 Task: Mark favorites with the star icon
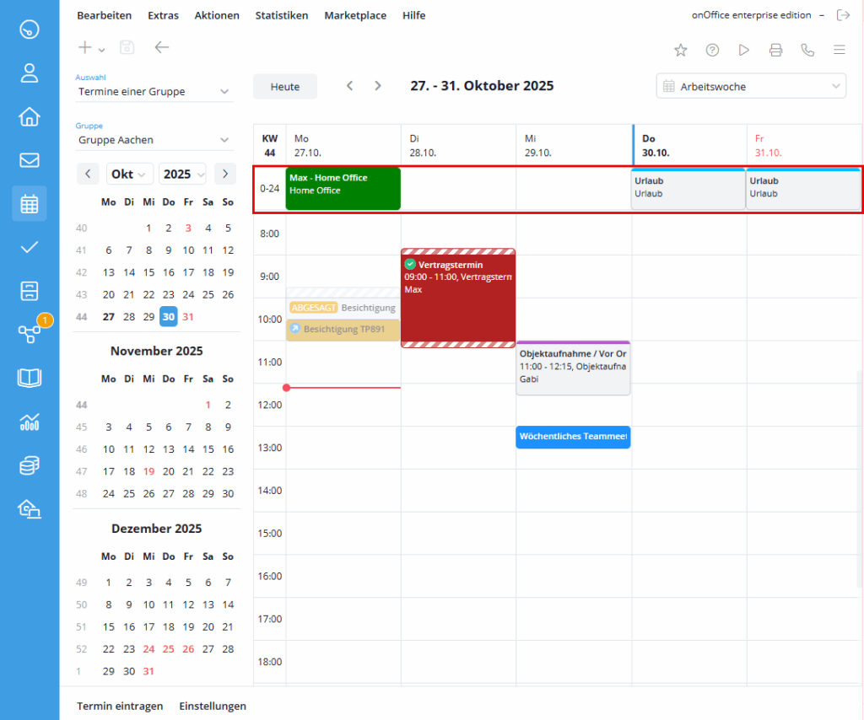681,50
